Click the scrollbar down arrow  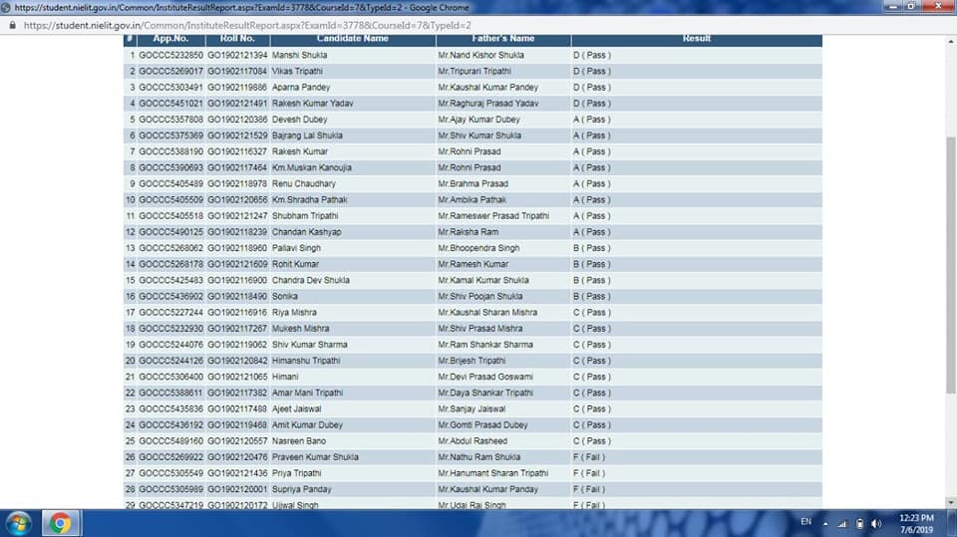pos(950,502)
